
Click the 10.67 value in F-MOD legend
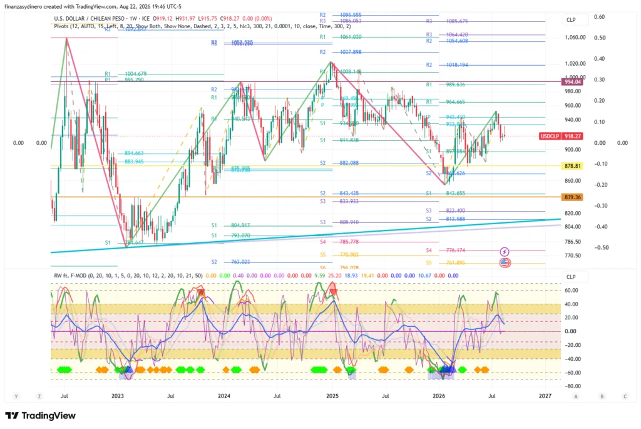click(x=425, y=276)
